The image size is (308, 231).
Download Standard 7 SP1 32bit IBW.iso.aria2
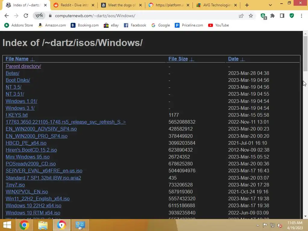point(43,178)
